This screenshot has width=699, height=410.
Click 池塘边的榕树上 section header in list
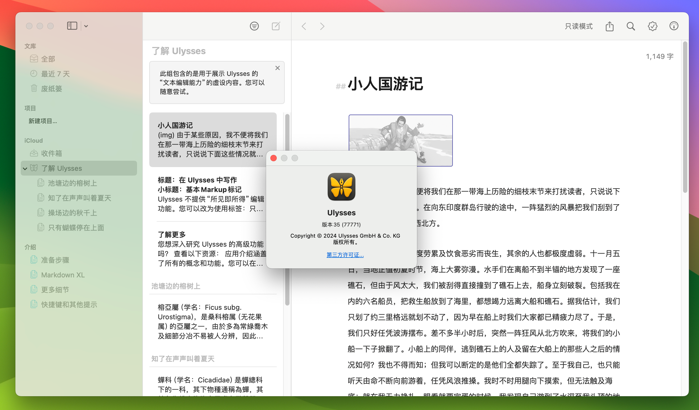[x=176, y=286]
